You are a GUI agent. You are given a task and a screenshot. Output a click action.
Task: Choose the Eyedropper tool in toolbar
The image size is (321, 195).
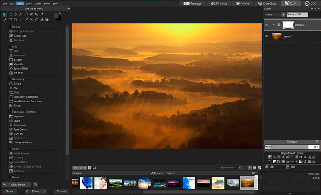coord(42,14)
